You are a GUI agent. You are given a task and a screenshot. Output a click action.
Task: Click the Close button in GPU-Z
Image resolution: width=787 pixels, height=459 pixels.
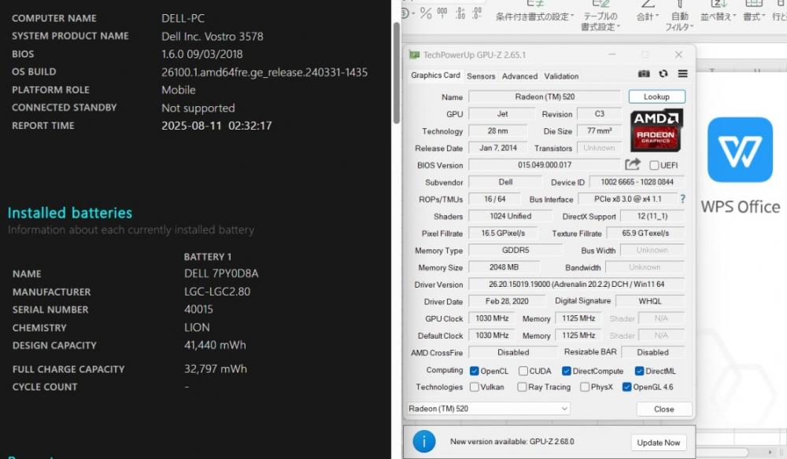pyautogui.click(x=664, y=409)
